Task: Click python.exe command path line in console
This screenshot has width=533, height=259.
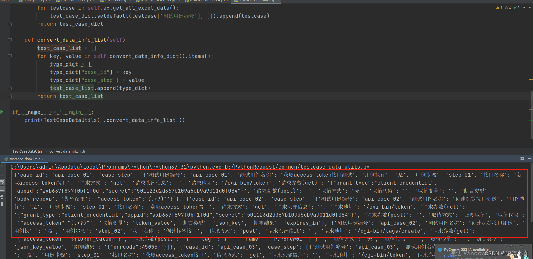Action: coord(190,167)
